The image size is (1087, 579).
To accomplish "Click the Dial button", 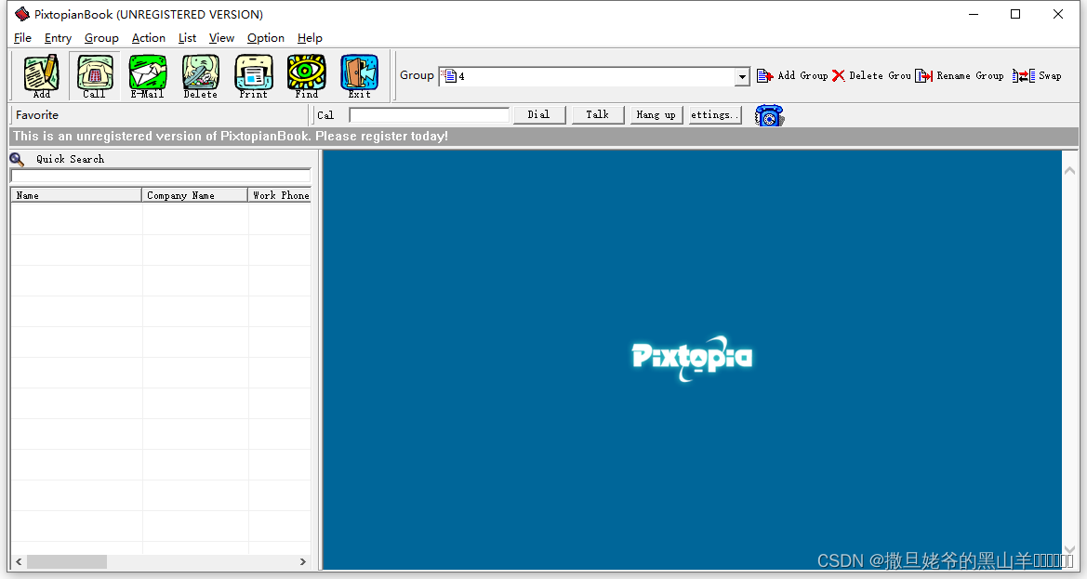I will pyautogui.click(x=538, y=115).
